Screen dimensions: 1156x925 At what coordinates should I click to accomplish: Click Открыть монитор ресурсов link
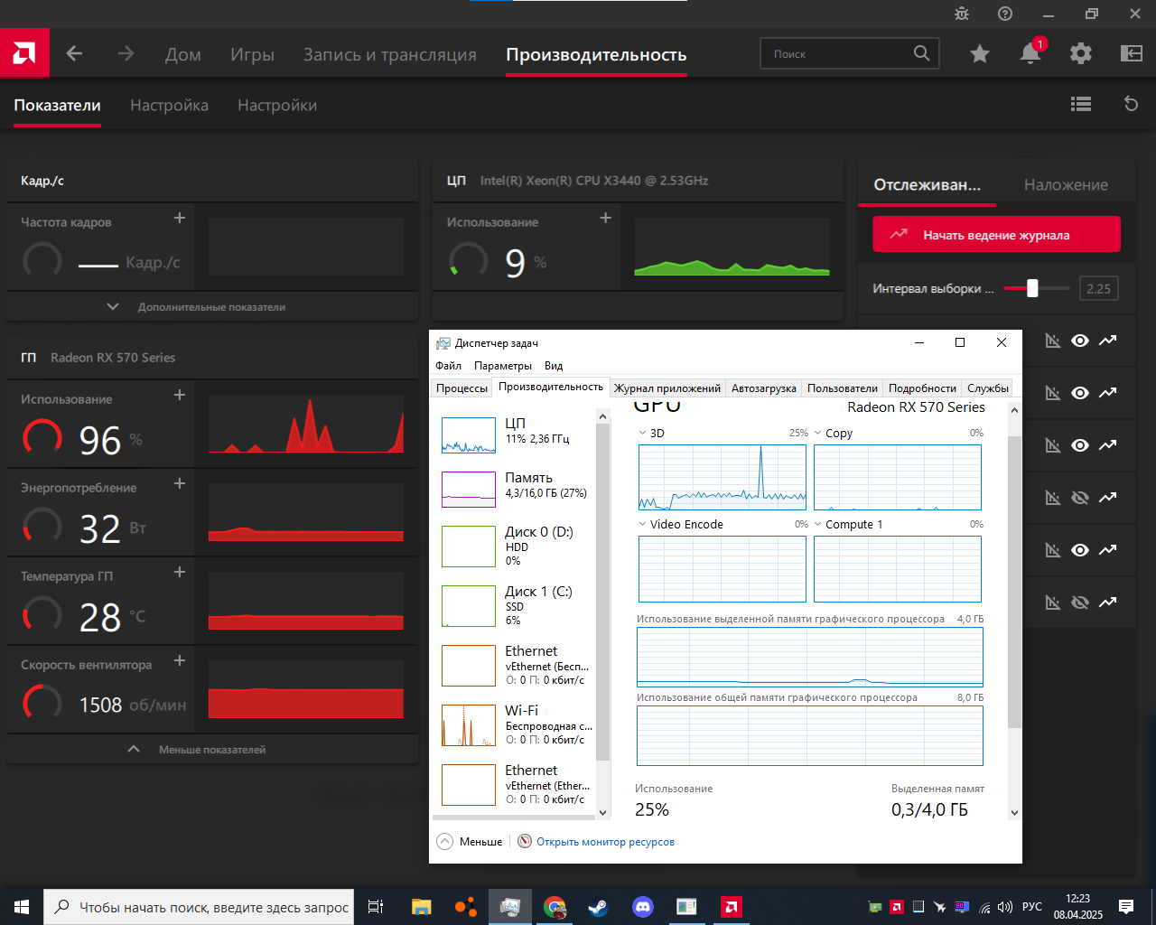605,842
